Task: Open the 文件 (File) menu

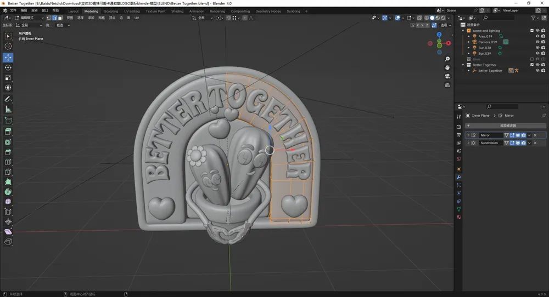Action: [13, 10]
